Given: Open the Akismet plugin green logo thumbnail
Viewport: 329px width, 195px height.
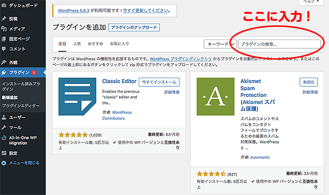Looking at the screenshot, I should (215, 96).
